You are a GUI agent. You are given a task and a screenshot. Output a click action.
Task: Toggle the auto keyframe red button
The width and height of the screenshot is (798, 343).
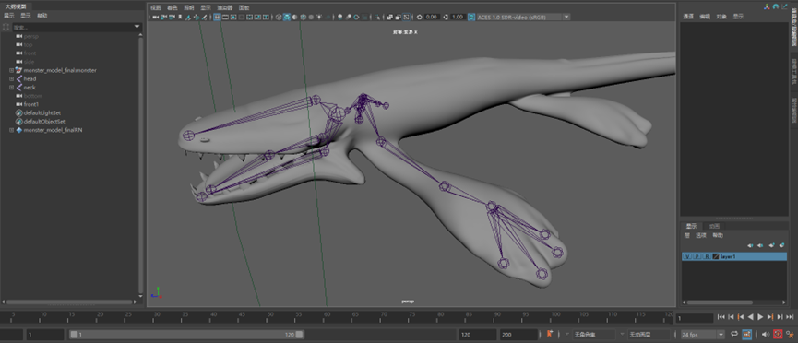tap(778, 335)
